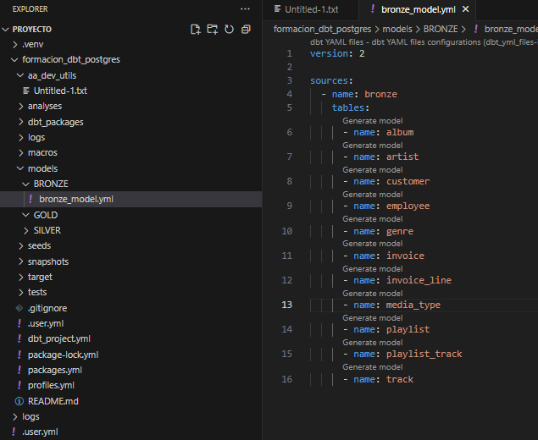Click the New File icon in Explorer
The height and width of the screenshot is (440, 538).
pyautogui.click(x=196, y=29)
